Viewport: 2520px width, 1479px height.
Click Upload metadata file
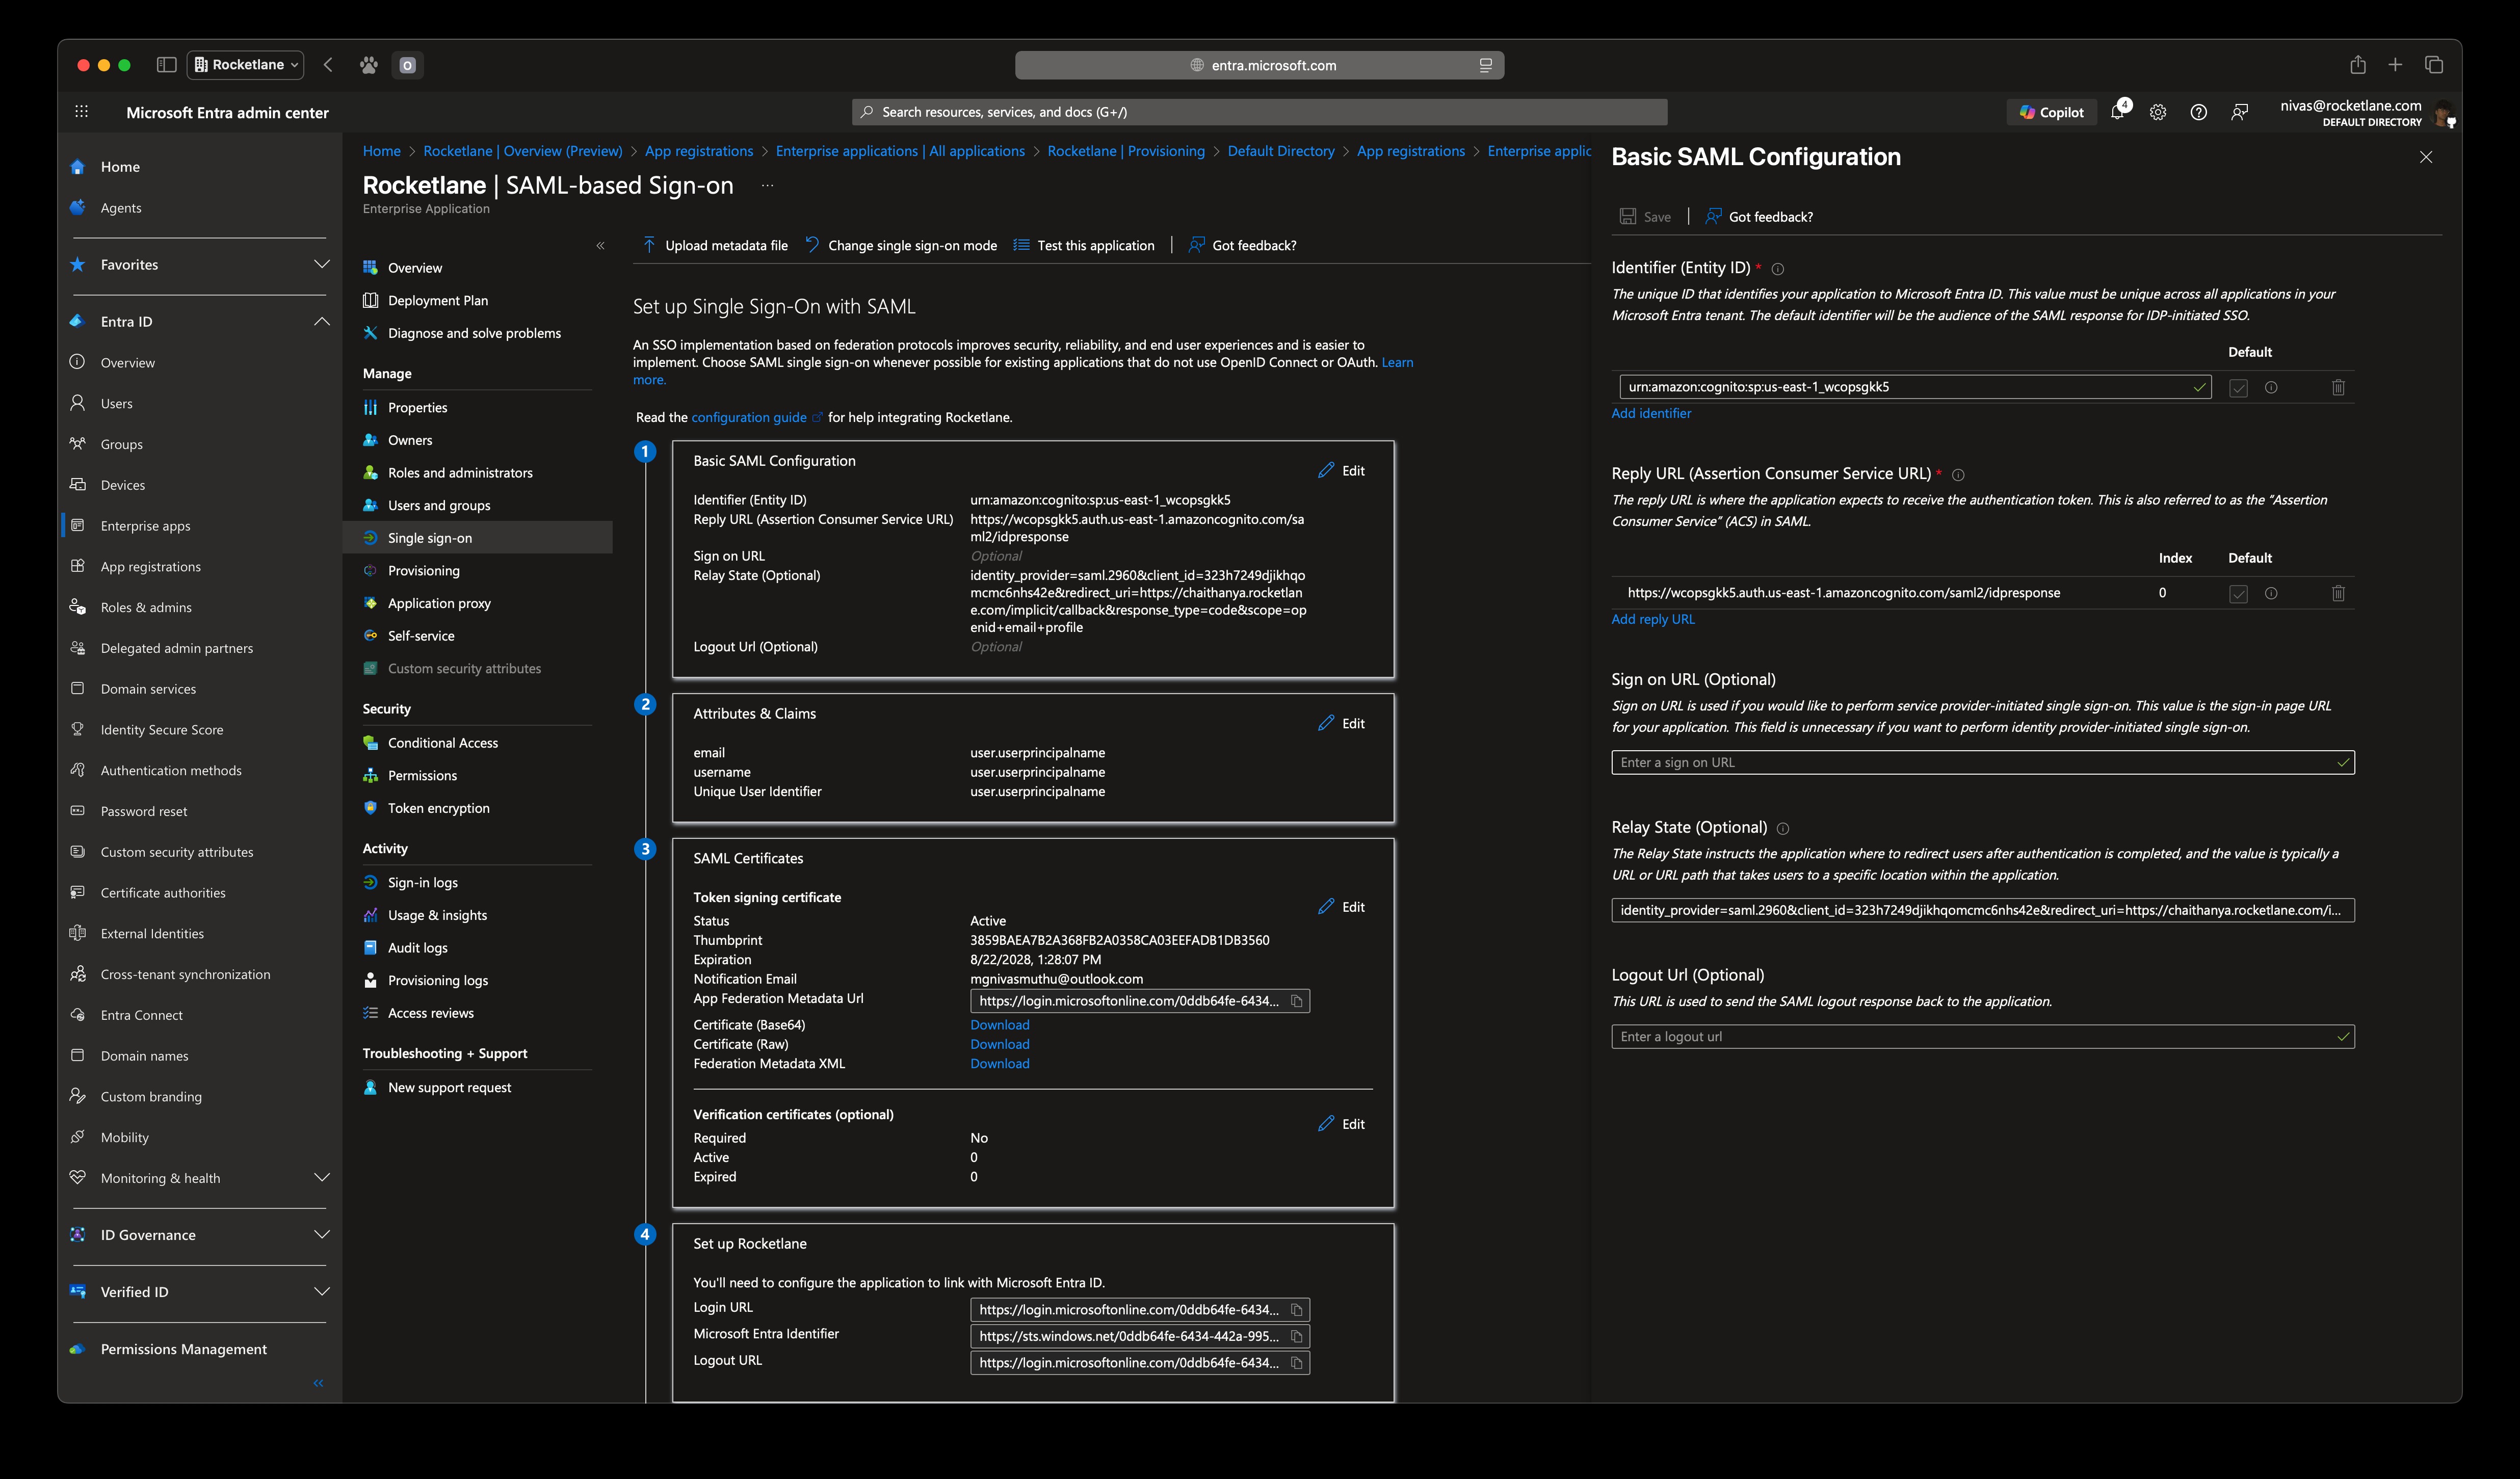tap(715, 246)
